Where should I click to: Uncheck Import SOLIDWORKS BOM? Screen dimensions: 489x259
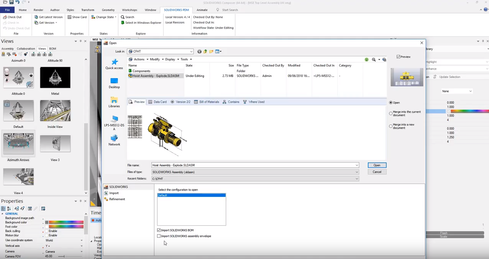pos(159,230)
